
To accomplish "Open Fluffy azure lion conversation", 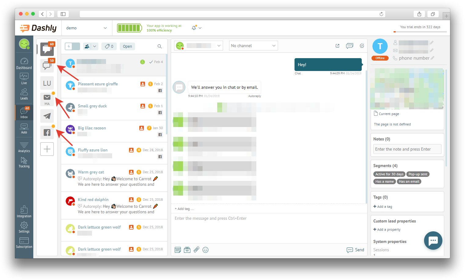I will tap(114, 153).
